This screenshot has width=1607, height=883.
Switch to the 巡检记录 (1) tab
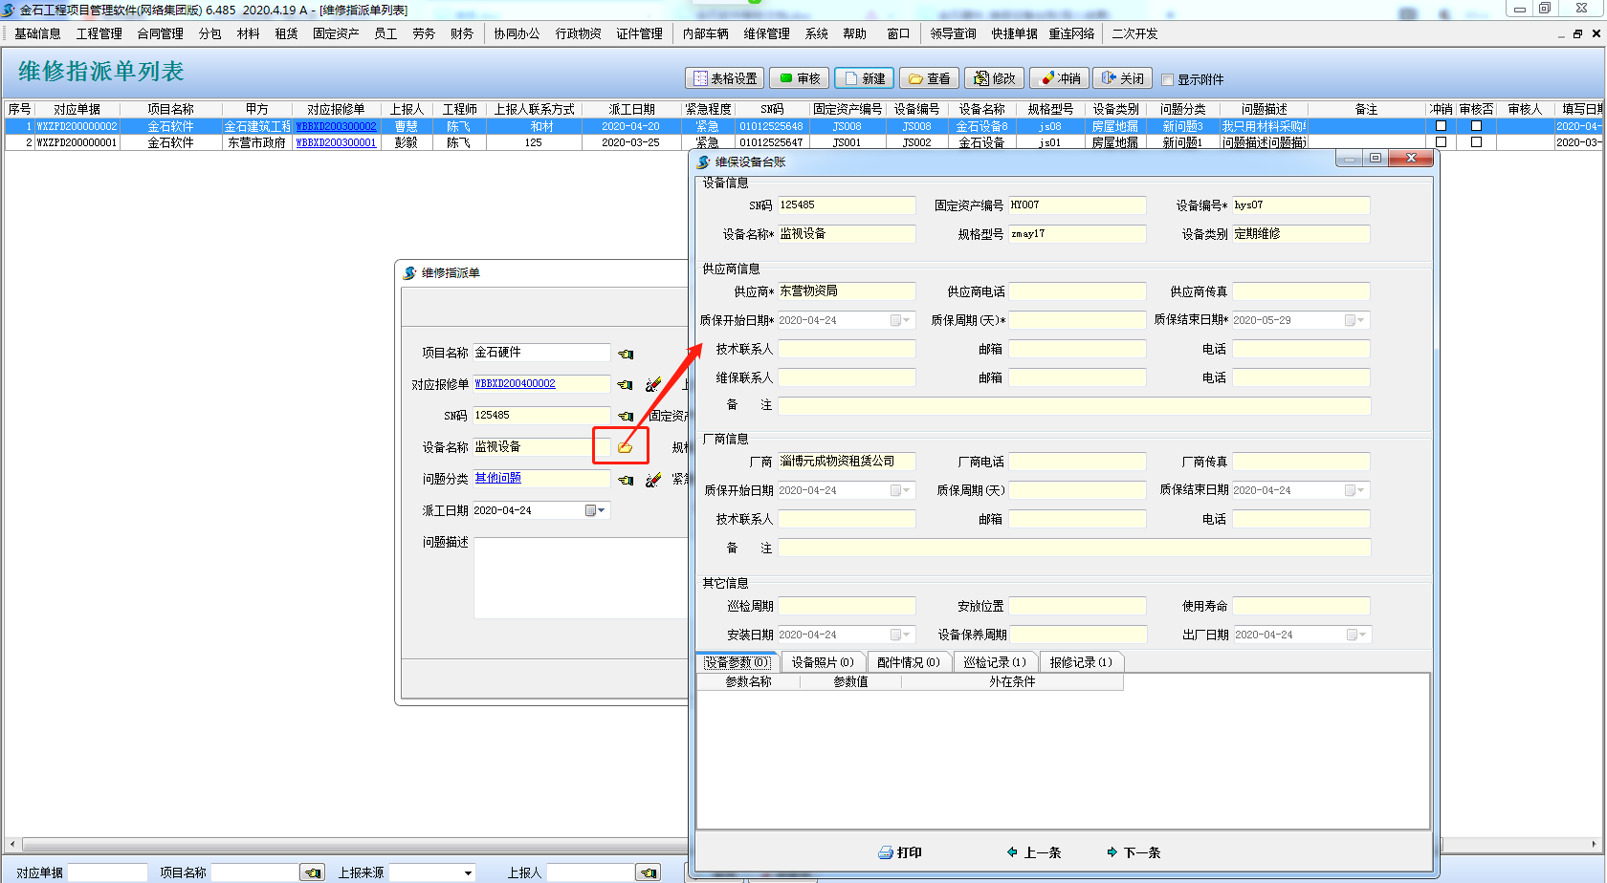994,662
